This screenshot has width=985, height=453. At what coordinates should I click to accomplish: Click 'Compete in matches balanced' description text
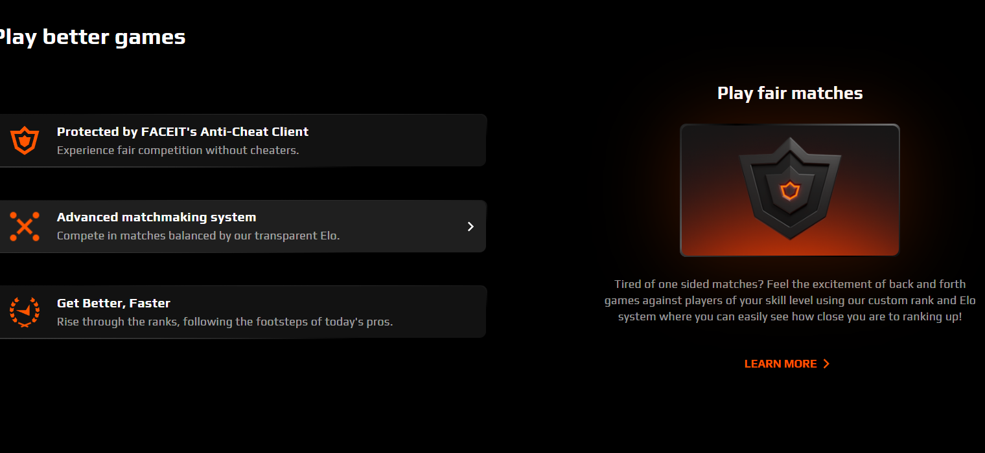click(198, 236)
